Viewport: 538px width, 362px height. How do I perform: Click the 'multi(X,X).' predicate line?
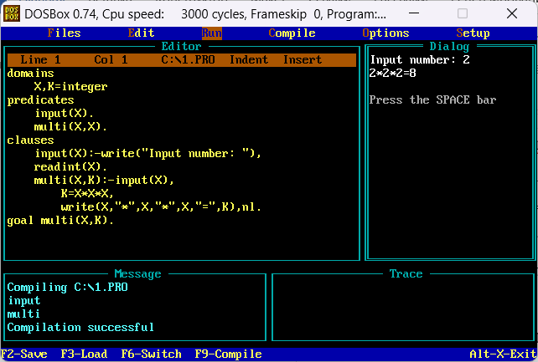coord(70,126)
